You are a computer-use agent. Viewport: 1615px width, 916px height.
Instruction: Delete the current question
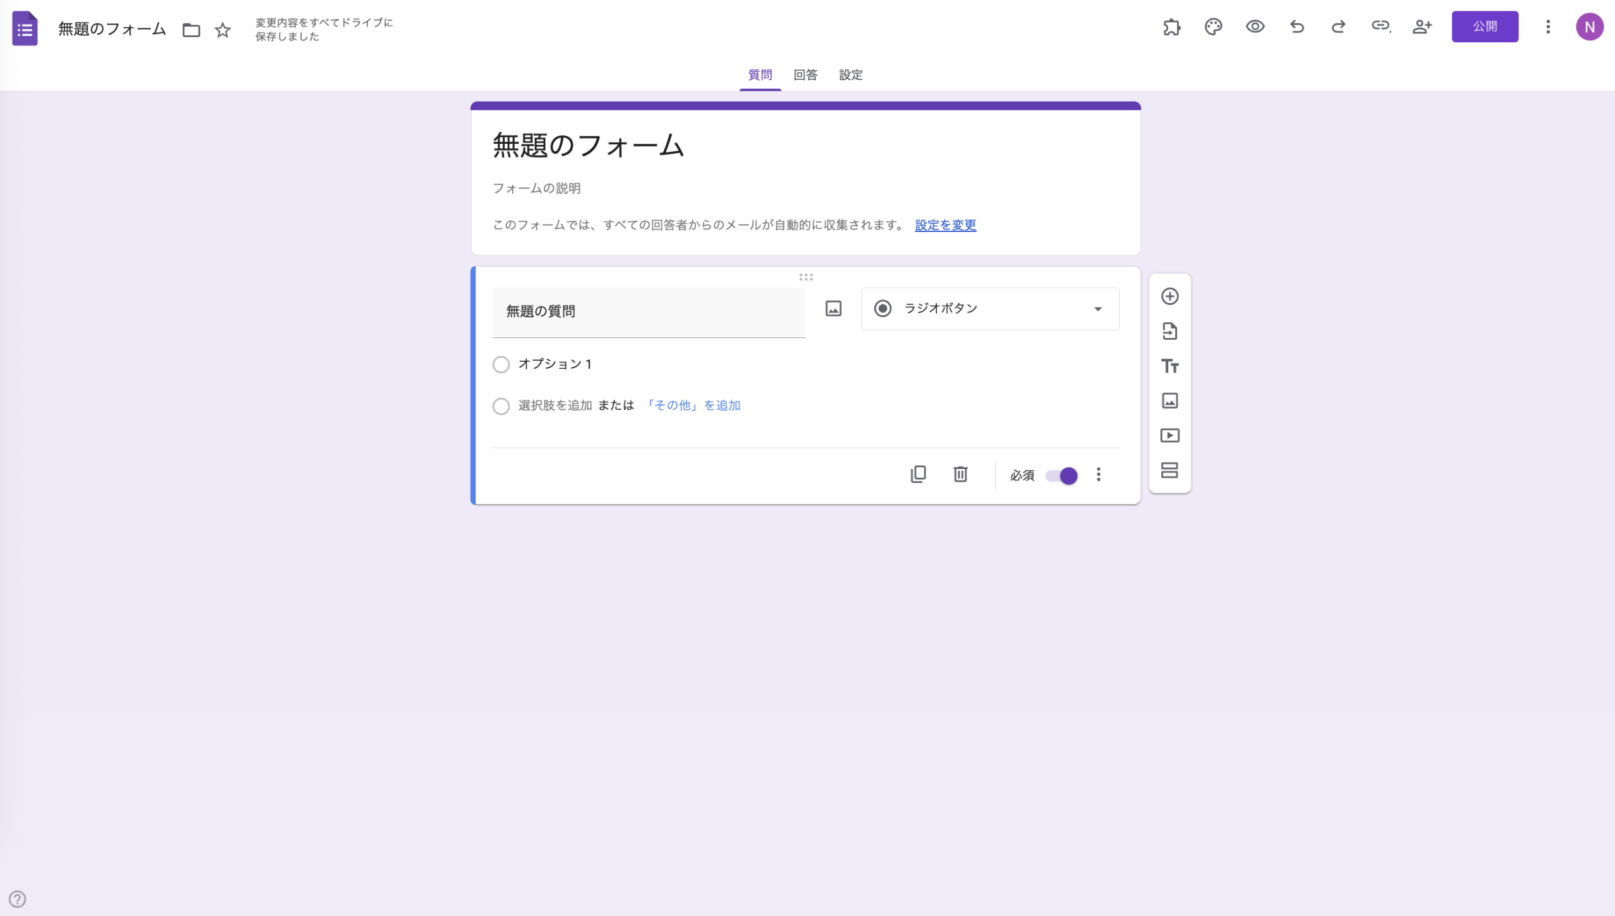tap(960, 474)
